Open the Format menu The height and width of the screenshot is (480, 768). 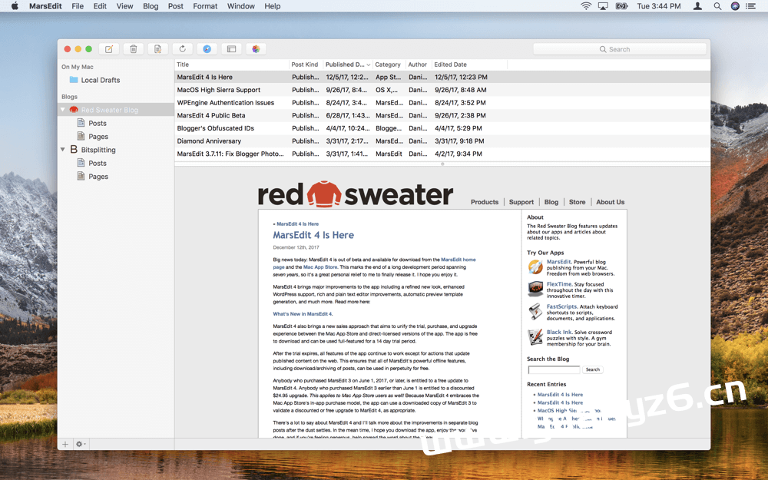point(205,6)
